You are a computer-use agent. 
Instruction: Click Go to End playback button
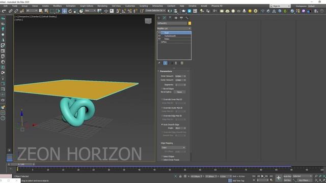click(x=271, y=176)
